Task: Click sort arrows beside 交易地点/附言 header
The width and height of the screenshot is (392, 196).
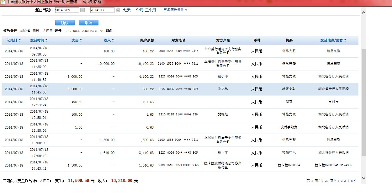Action: click(x=345, y=40)
